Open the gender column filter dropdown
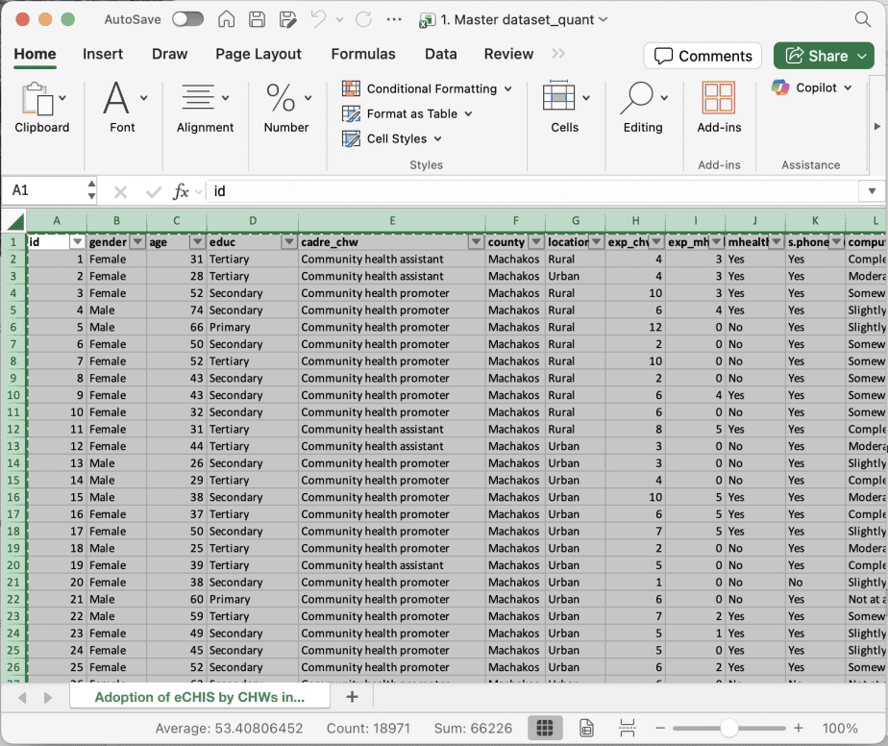 point(137,242)
